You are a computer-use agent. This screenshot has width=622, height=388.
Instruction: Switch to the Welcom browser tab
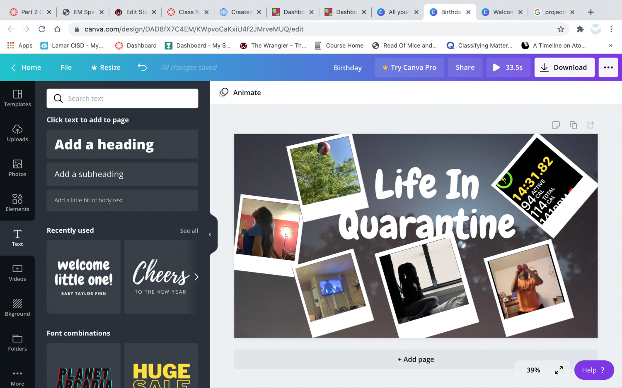click(x=503, y=12)
